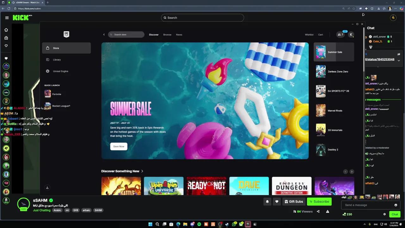405x228 pixels.
Task: Hide pinned message with eye-slash icon
Action: pos(399,54)
